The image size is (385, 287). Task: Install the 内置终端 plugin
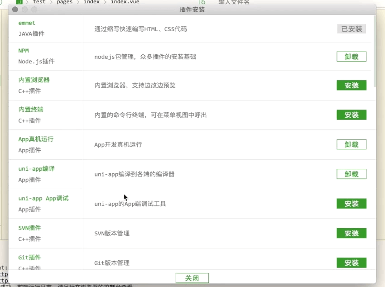click(351, 115)
